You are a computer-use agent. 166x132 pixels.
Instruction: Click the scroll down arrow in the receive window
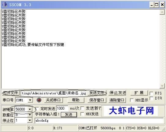coord(162,86)
